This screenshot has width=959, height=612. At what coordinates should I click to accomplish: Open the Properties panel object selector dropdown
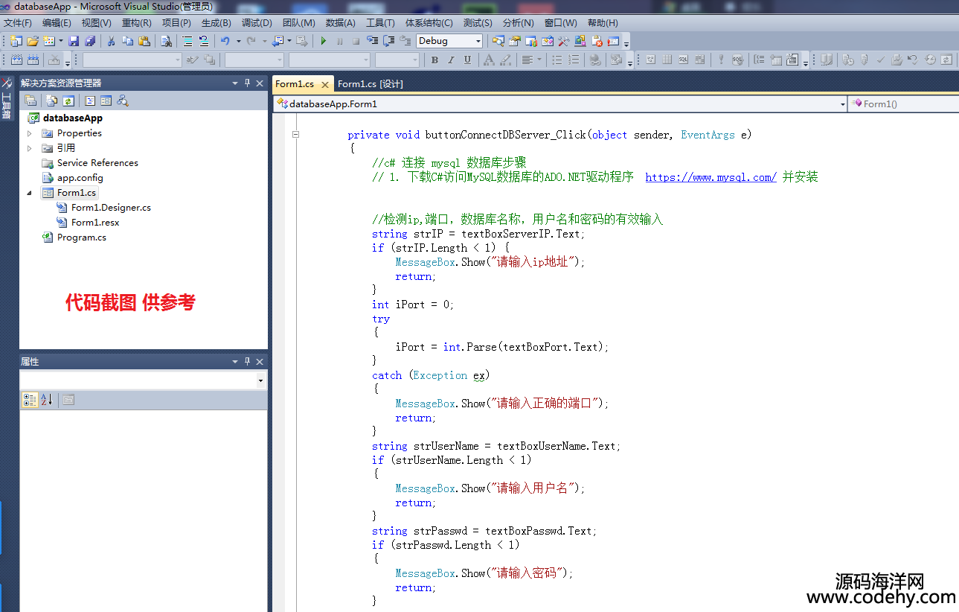click(260, 380)
